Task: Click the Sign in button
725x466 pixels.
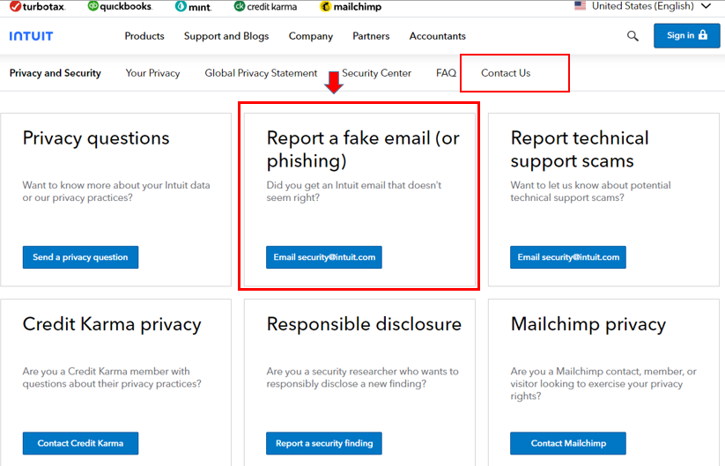Action: (686, 35)
